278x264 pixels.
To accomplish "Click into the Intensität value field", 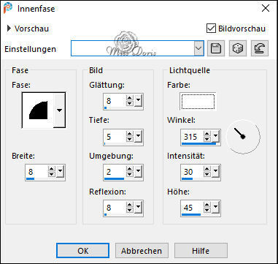I will [x=192, y=172].
